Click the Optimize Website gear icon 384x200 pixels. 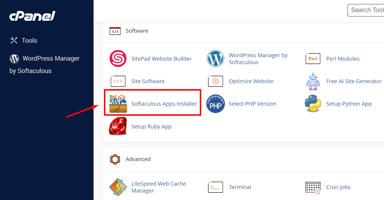point(215,81)
